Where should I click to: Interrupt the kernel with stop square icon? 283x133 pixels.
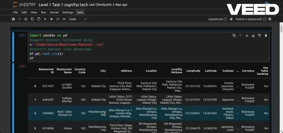(51, 19)
